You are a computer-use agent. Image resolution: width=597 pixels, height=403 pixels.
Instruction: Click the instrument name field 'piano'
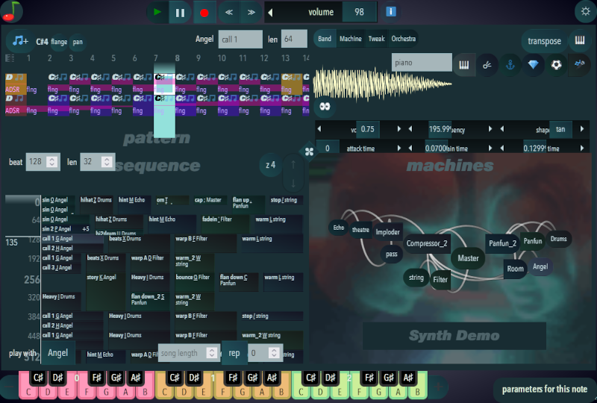[x=422, y=63]
